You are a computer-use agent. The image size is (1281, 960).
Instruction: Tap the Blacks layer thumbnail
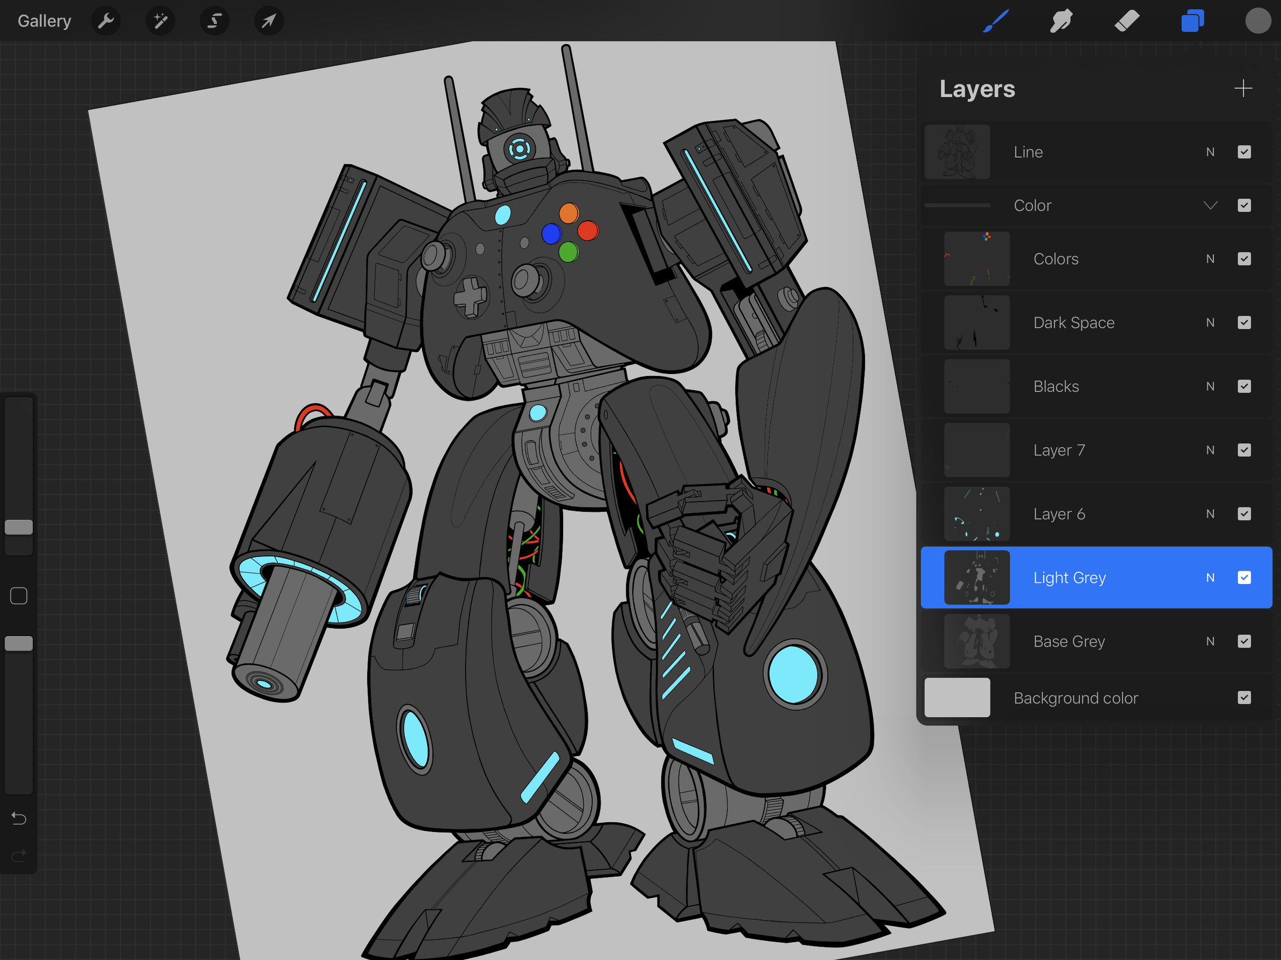coord(977,386)
